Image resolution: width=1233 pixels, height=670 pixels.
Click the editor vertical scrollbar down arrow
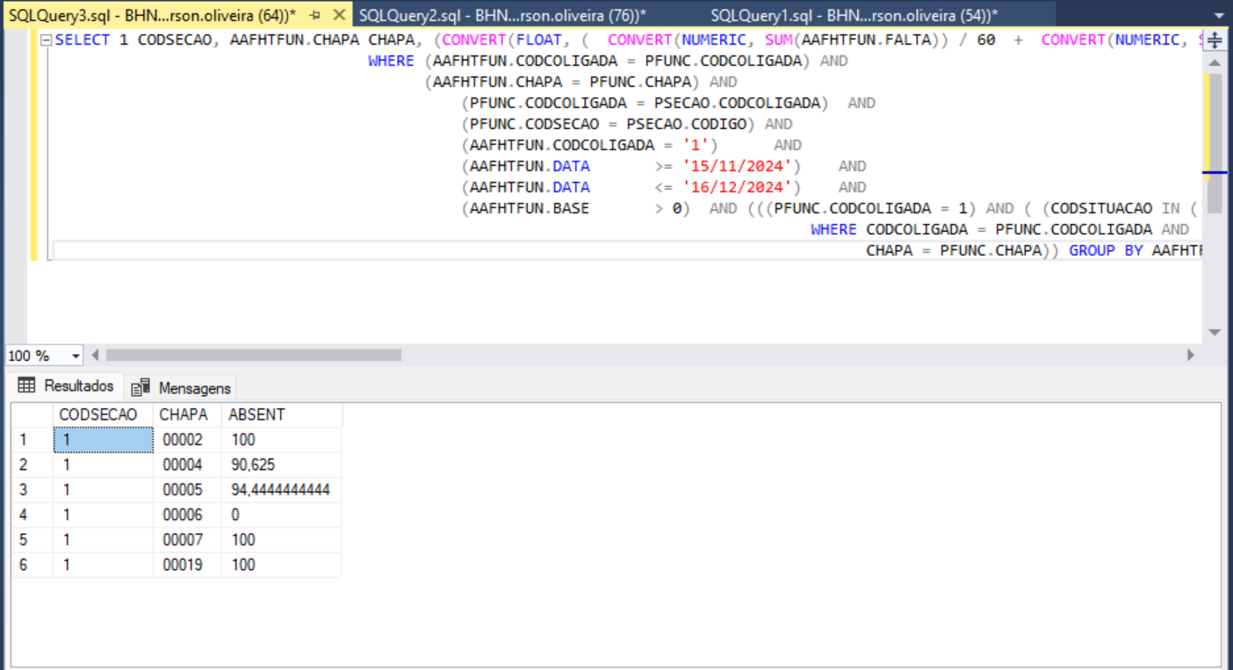pos(1215,333)
